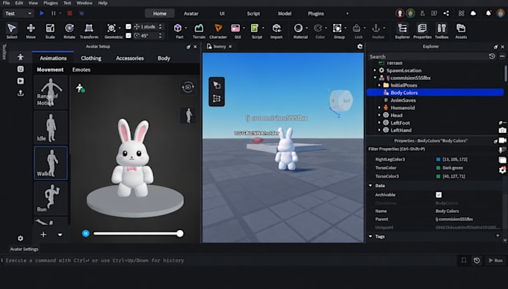
Task: Select the Idle animation thumbnail
Action: pos(51,128)
